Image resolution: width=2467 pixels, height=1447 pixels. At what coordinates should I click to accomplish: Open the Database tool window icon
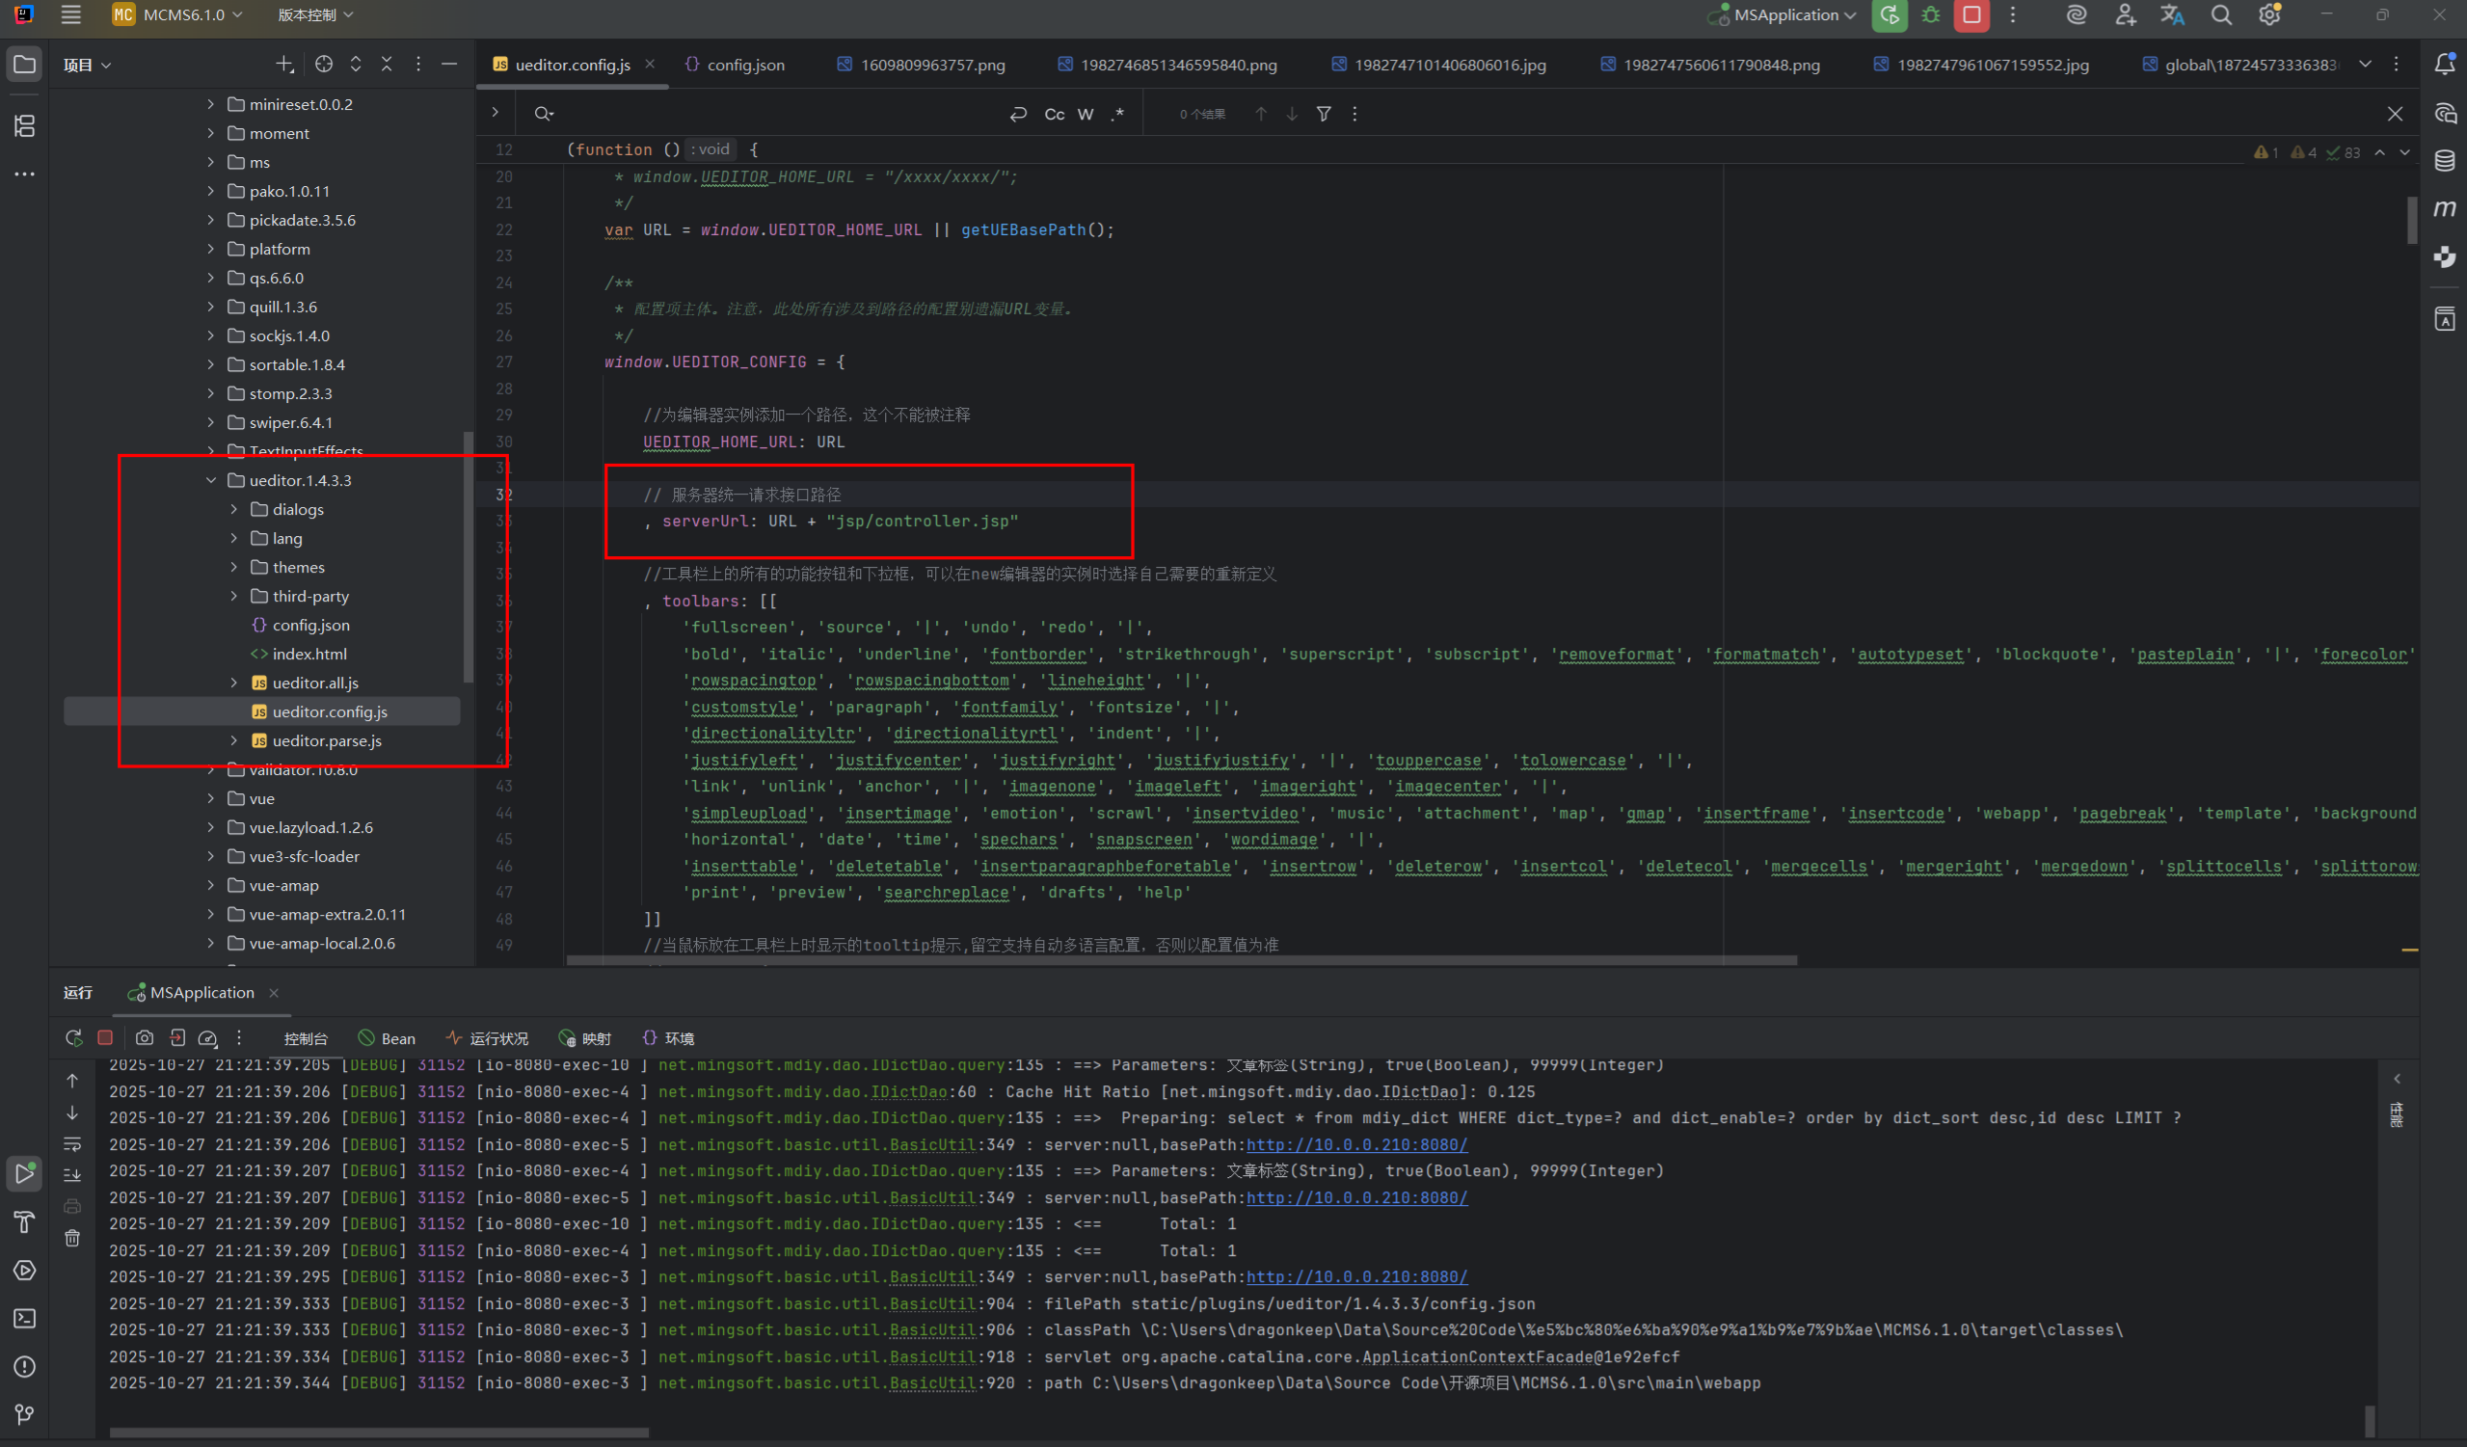pyautogui.click(x=2444, y=161)
